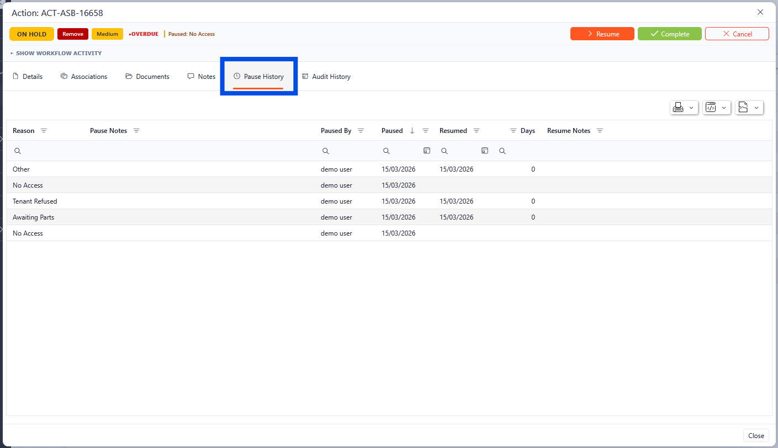Click the Reason column search field

[x=50, y=151]
